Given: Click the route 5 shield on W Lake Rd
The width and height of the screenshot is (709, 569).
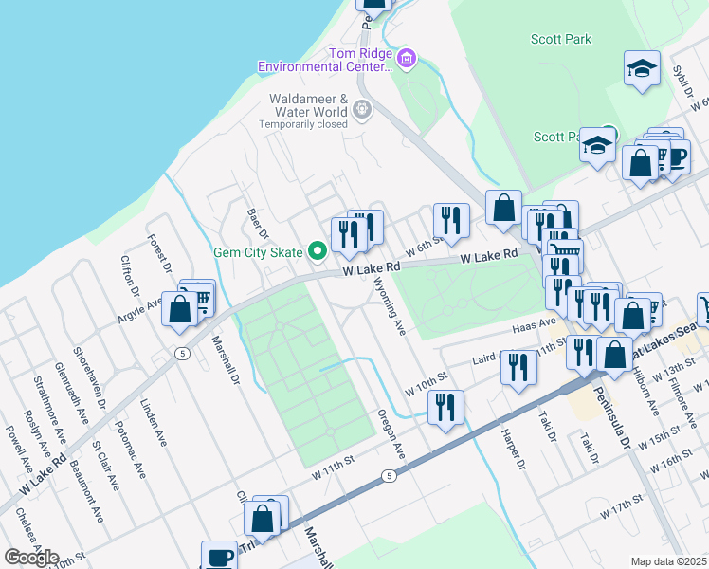Looking at the screenshot, I should 182,353.
